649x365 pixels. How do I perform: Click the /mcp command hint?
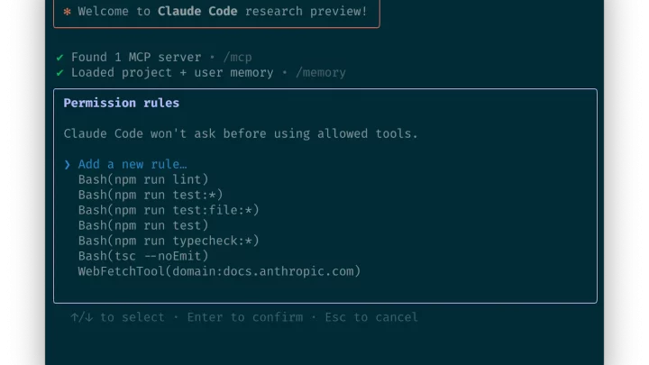point(238,57)
